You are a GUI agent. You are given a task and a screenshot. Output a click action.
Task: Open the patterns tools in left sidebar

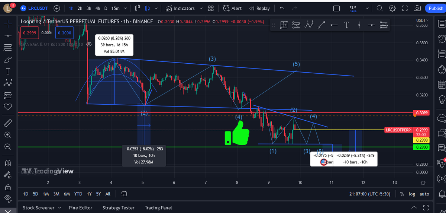point(7,83)
